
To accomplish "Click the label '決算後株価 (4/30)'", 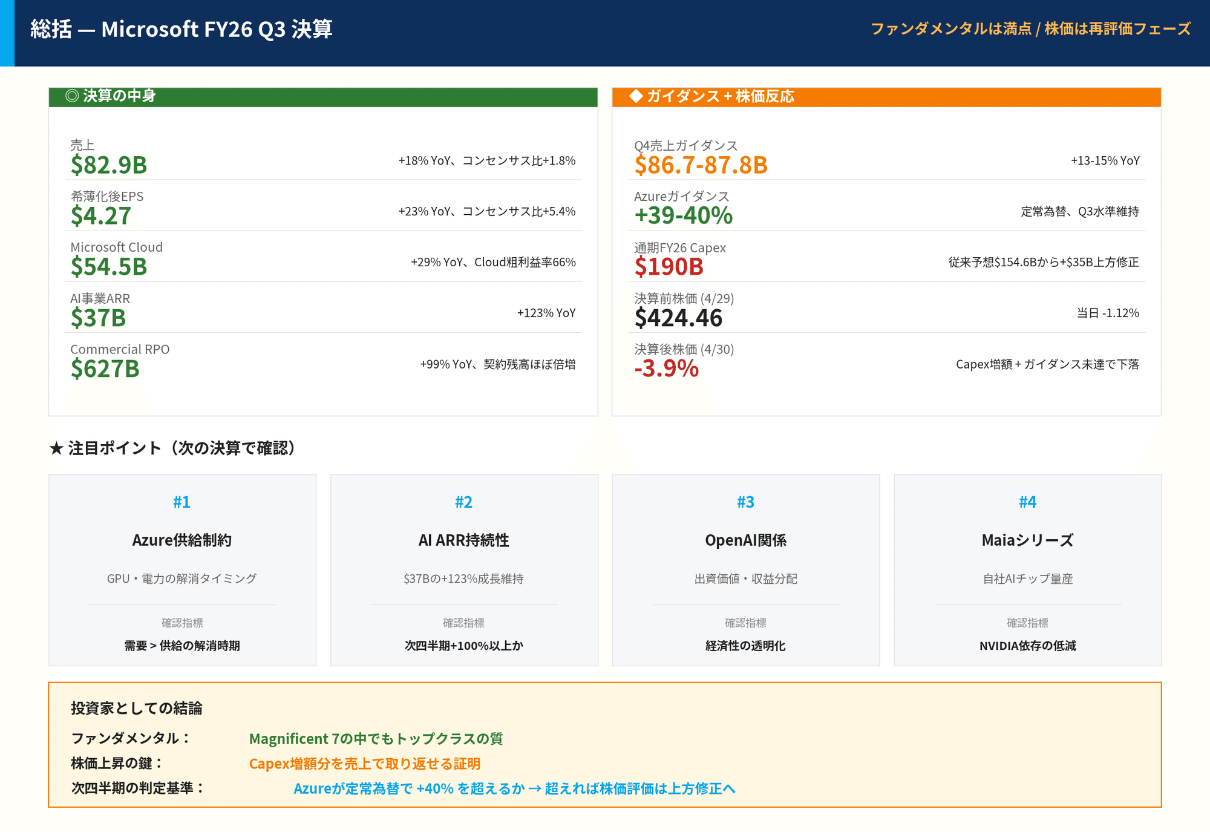I will coord(684,349).
